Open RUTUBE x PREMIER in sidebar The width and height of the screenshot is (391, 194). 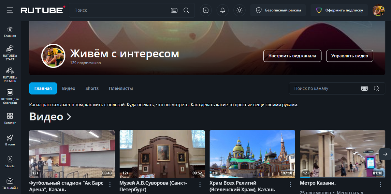point(10,75)
